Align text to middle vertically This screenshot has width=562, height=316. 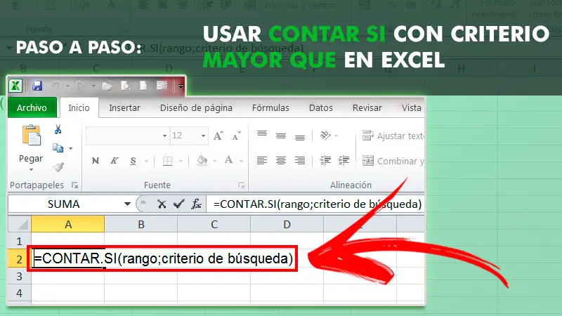click(x=281, y=136)
